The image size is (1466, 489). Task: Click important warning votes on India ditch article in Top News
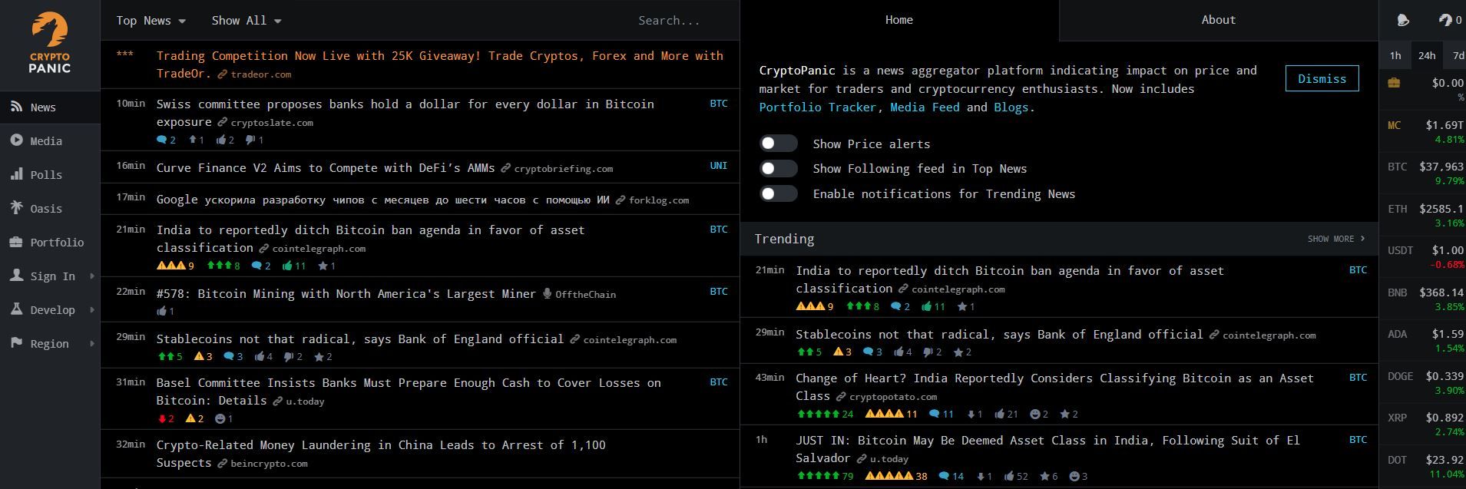175,266
